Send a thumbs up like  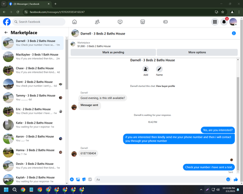coord(236,179)
